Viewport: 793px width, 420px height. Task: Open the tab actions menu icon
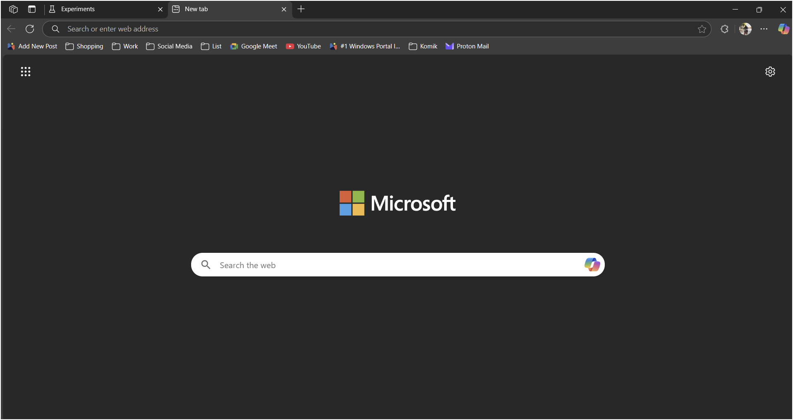point(32,9)
